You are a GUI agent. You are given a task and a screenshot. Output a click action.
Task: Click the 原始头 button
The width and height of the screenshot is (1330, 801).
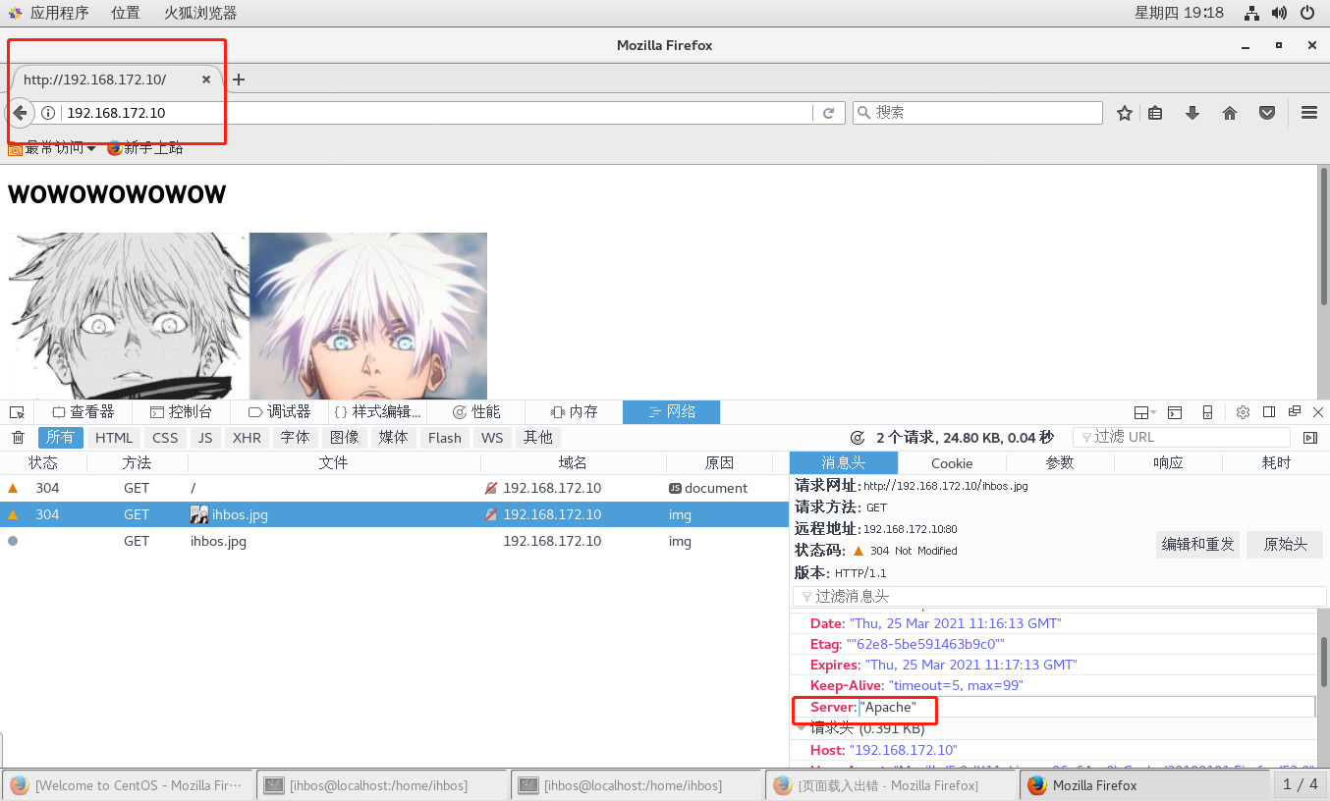(1285, 545)
